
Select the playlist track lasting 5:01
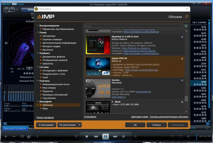[198, 89]
